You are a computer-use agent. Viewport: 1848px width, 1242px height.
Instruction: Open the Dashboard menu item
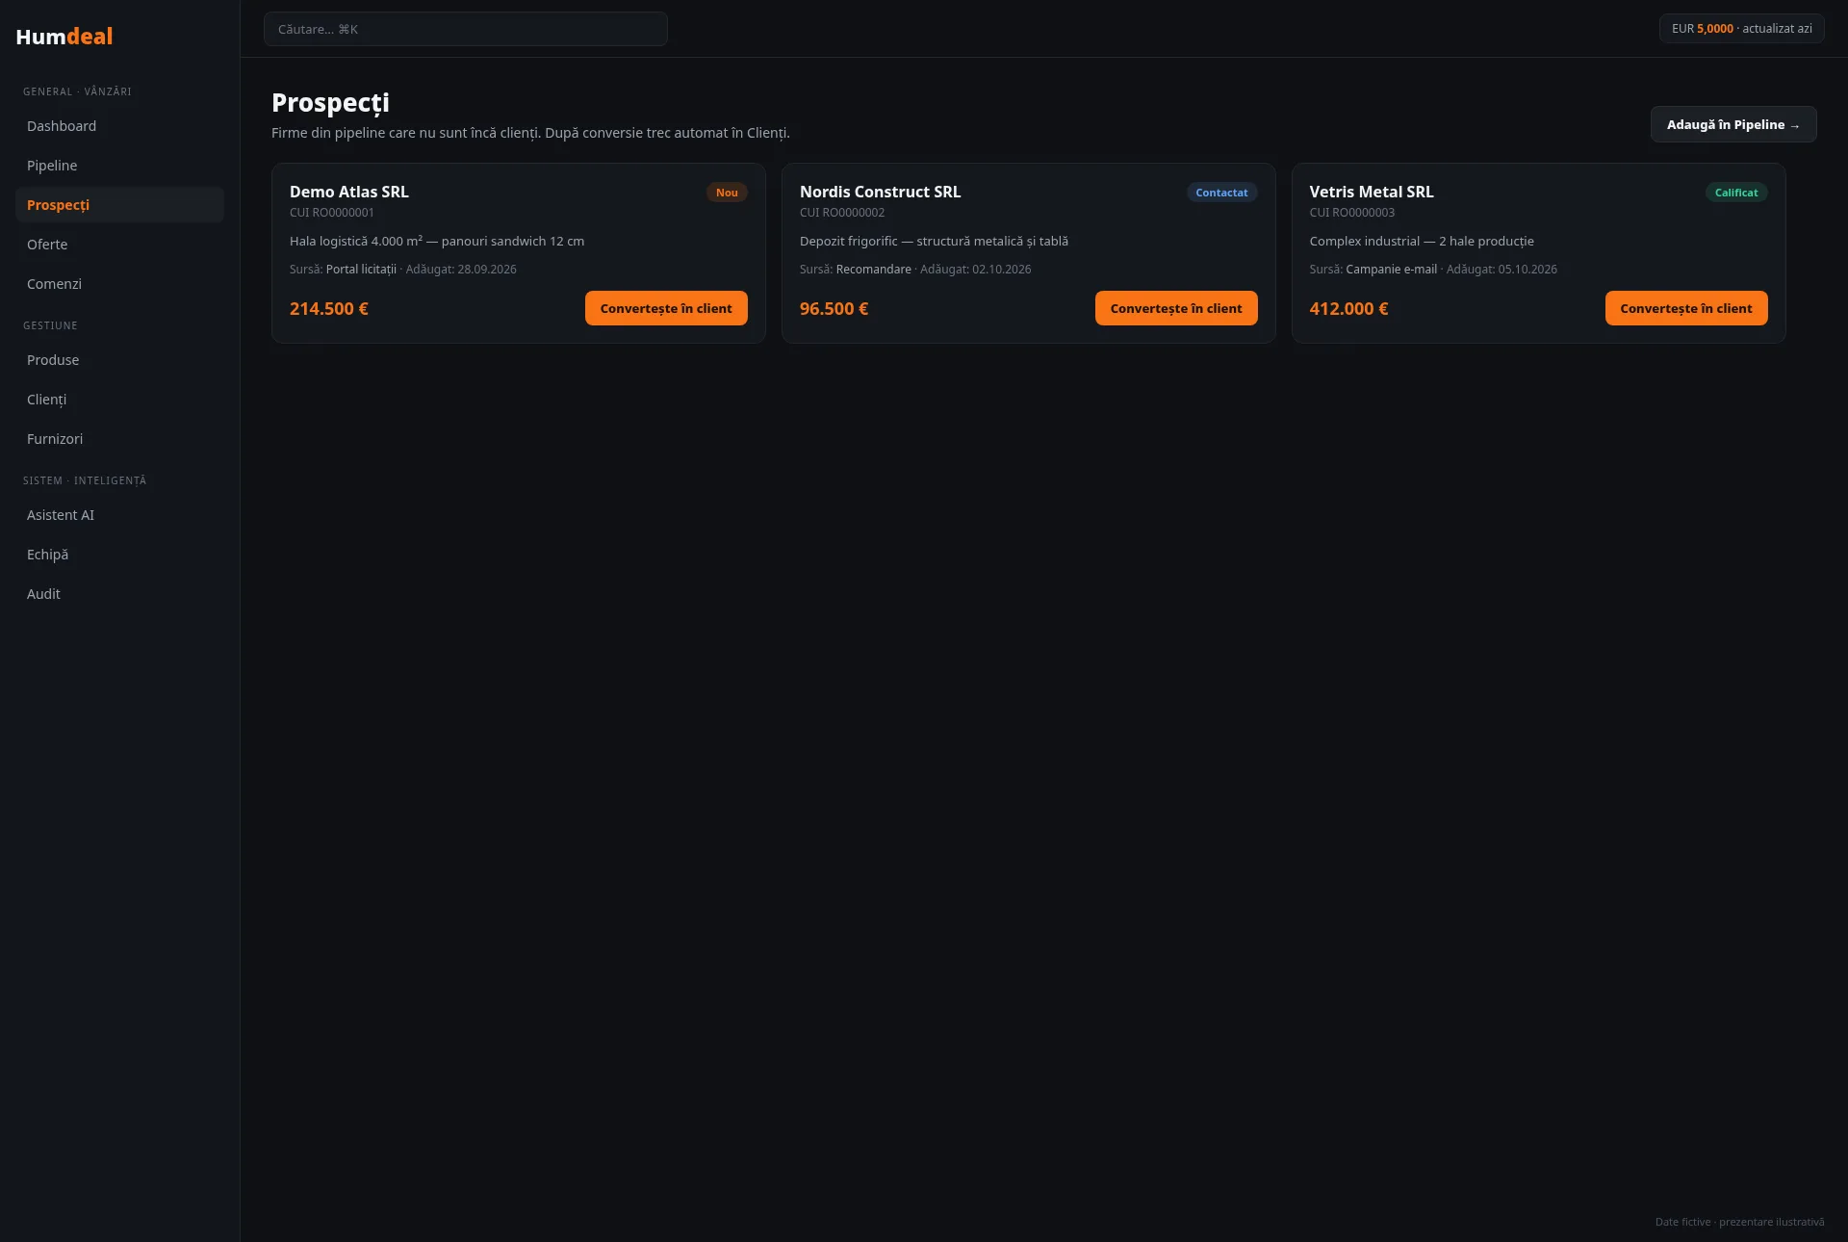(x=119, y=126)
